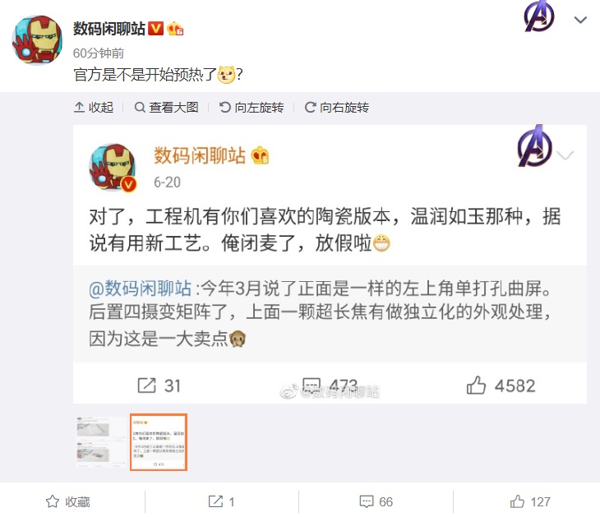The width and height of the screenshot is (600, 517).
Task: Open 查看大图 to view large image
Action: (167, 108)
